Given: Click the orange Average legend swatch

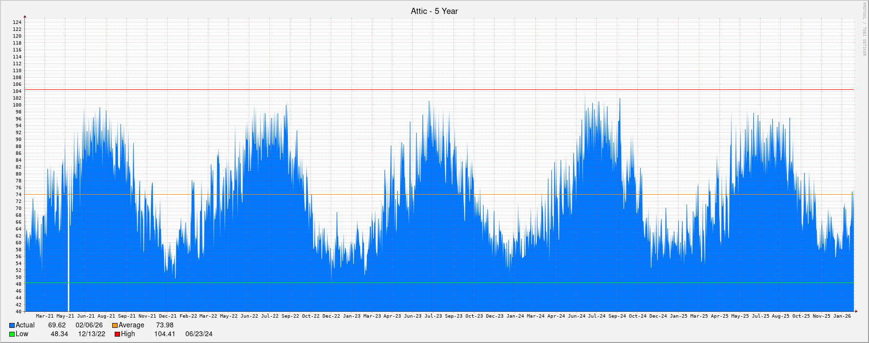Looking at the screenshot, I should 115,325.
